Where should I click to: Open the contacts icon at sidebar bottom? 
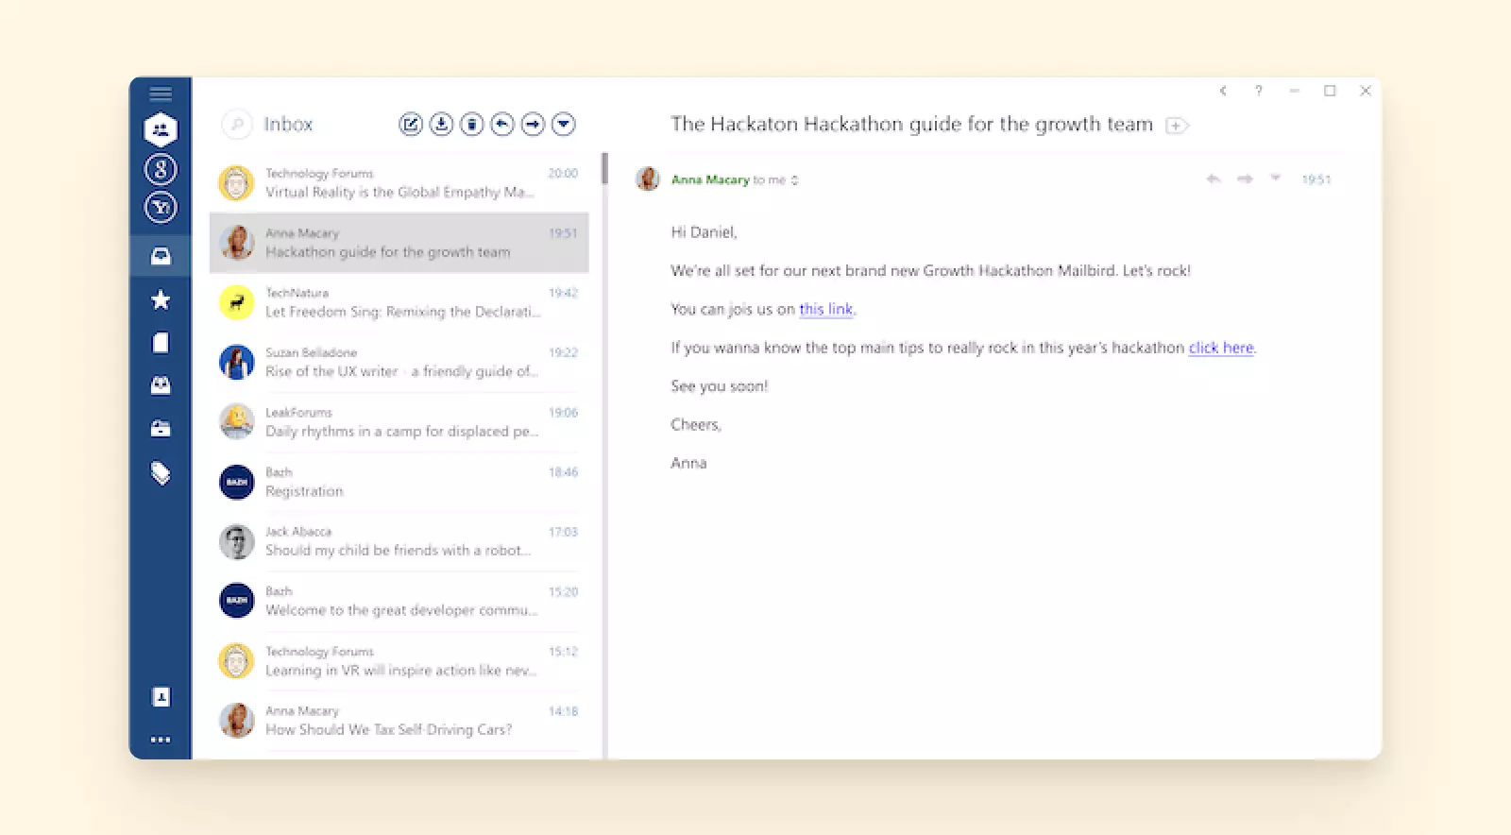pyautogui.click(x=161, y=697)
